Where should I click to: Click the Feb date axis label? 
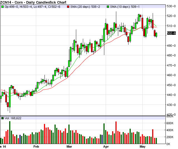coord(36,146)
